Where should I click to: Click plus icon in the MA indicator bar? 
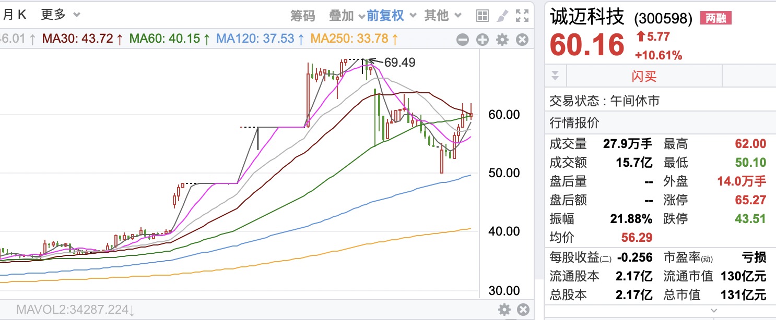[482, 40]
